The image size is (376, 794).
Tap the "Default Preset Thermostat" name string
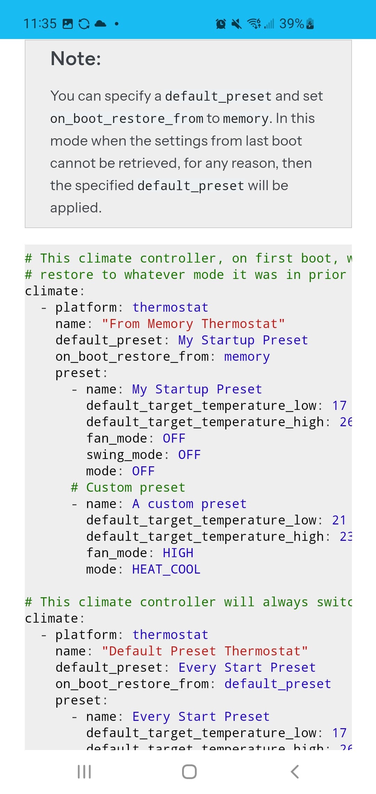[x=205, y=651]
